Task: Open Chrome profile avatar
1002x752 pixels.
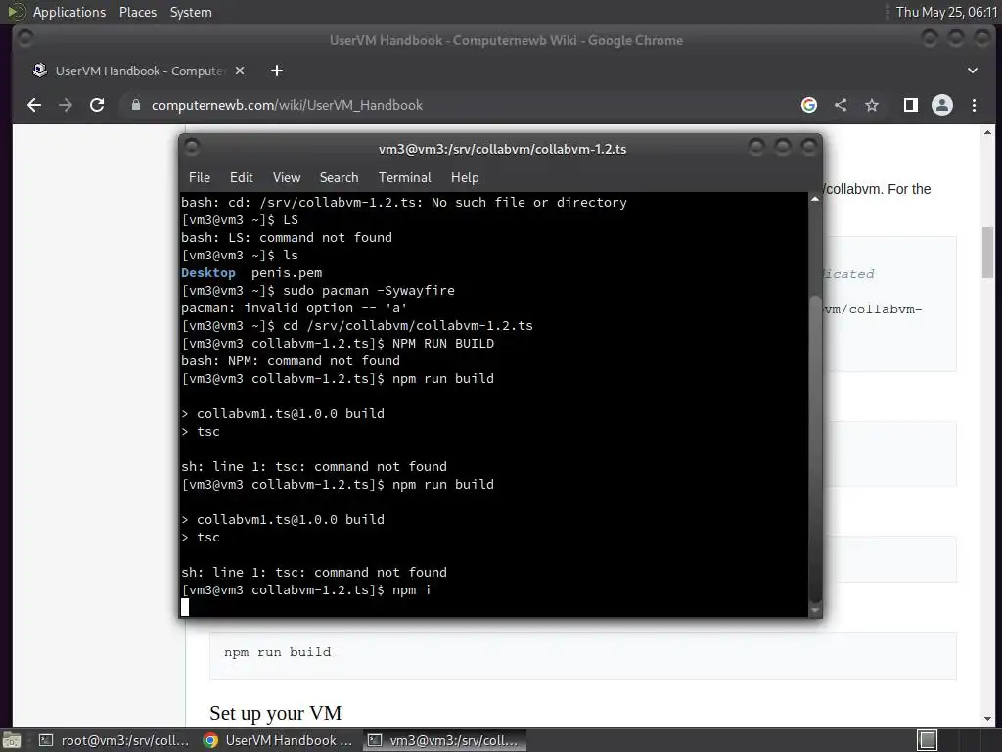Action: 942,105
